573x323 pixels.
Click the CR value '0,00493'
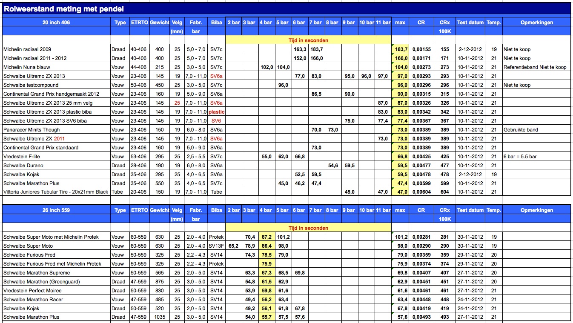point(421,317)
